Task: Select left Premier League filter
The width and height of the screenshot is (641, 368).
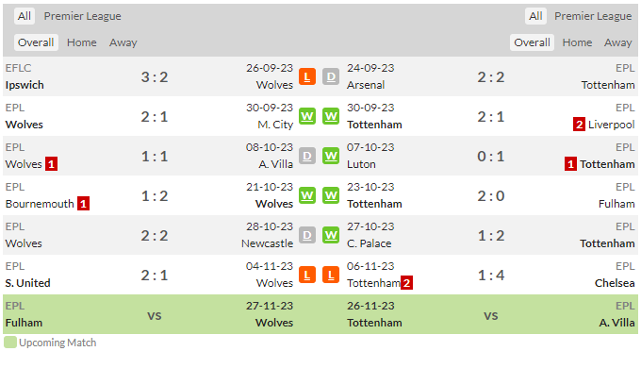Action: coord(83,16)
